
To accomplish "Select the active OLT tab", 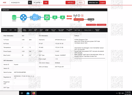I will tap(20, 30).
